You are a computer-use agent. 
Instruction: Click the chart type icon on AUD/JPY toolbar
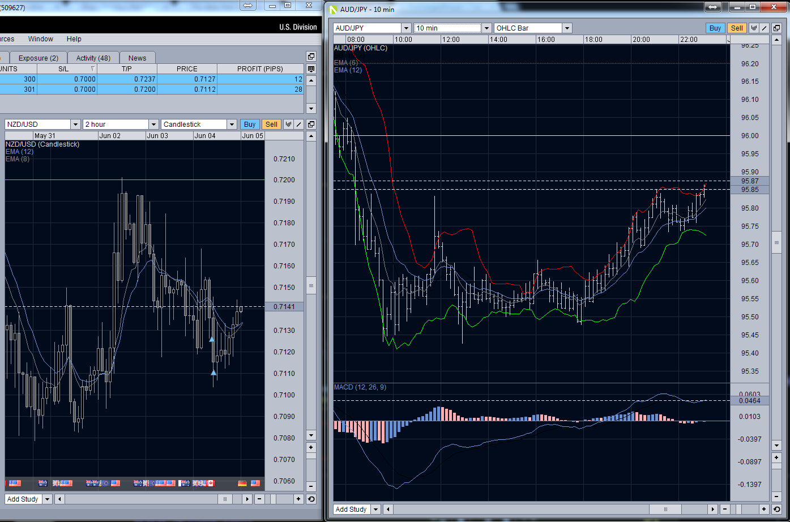[754, 28]
